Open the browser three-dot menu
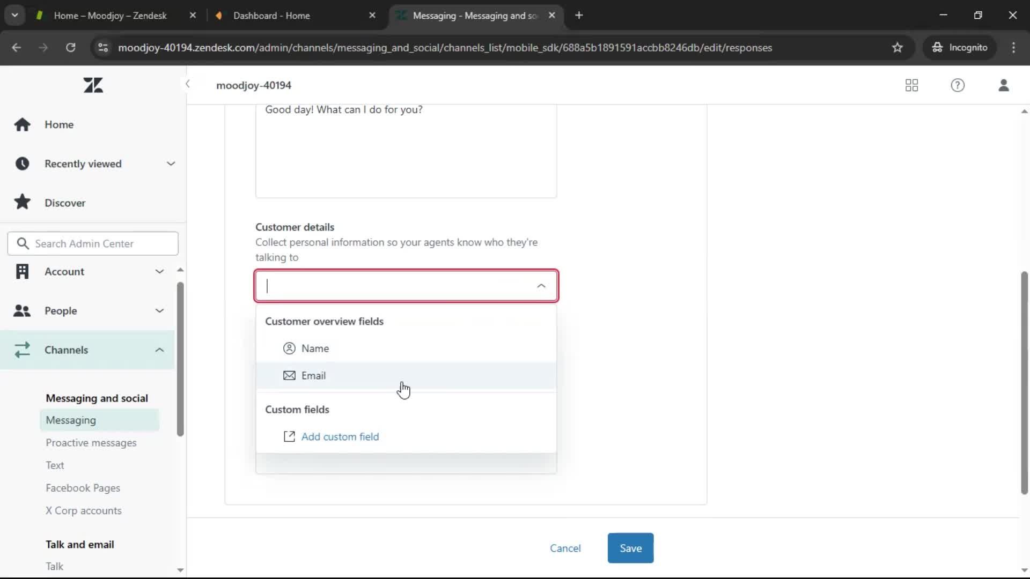The height and width of the screenshot is (579, 1030). 1013,48
